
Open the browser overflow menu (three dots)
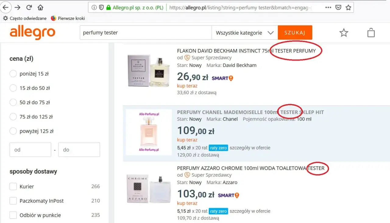[328, 7]
